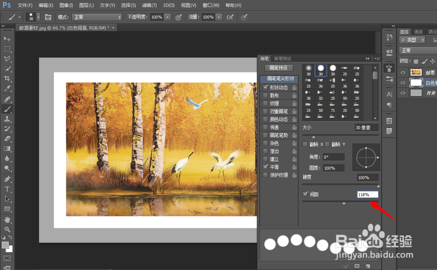The image size is (437, 270).
Task: Select the Brush tool in toolbox
Action: point(7,109)
